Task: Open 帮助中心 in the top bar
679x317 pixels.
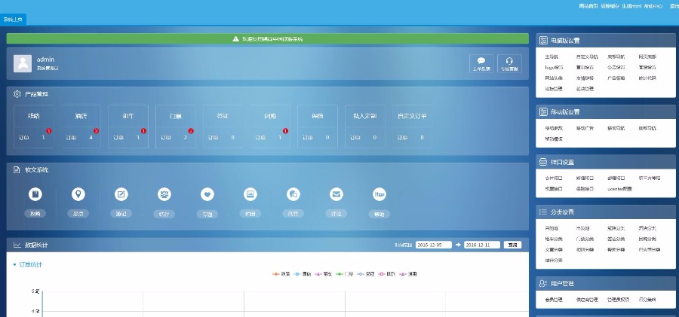Action: tap(653, 7)
